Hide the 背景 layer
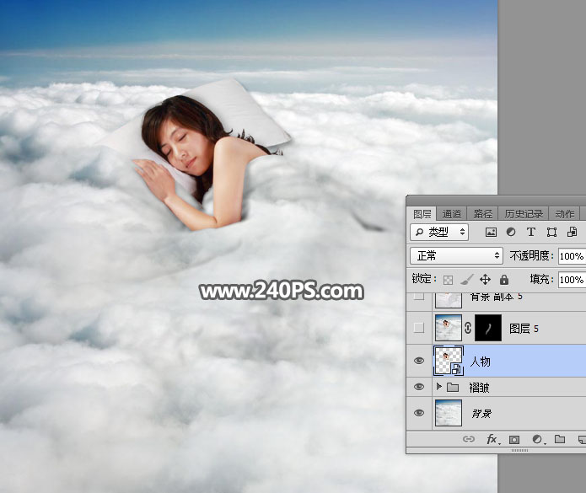 point(419,413)
